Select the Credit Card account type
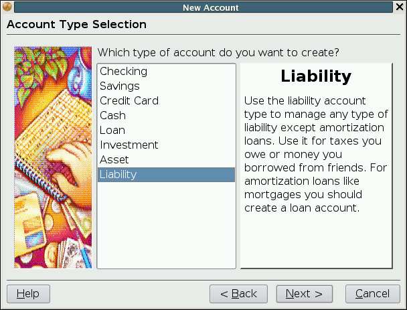The image size is (407, 310). [129, 100]
